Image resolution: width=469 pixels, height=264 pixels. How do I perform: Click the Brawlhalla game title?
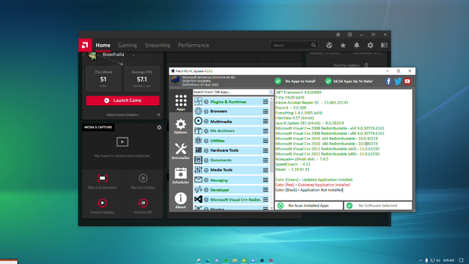pos(114,54)
